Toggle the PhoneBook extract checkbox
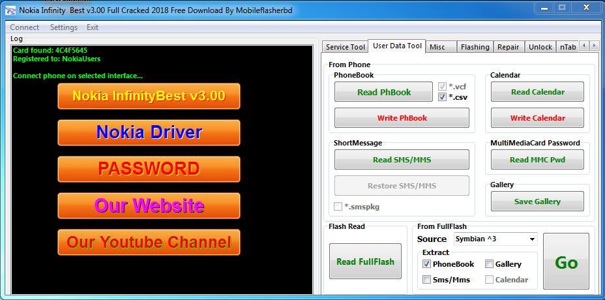The width and height of the screenshot is (605, 300). pos(426,264)
